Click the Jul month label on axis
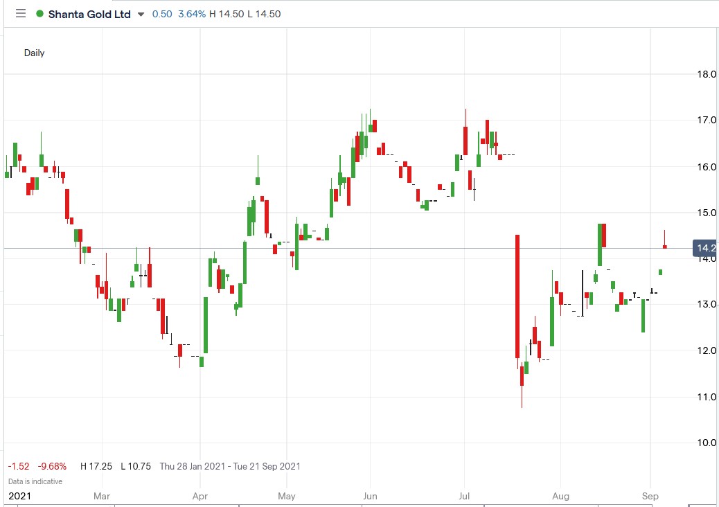Image resolution: width=719 pixels, height=507 pixels. point(465,496)
